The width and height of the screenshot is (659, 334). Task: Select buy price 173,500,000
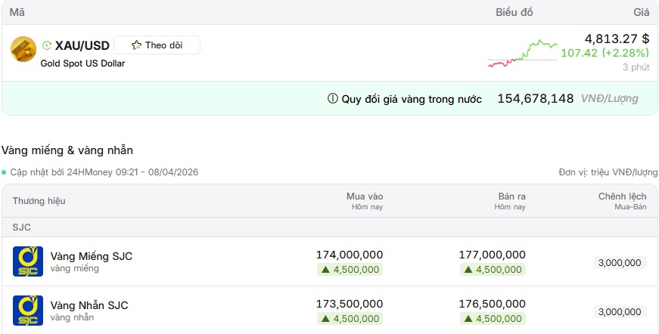click(x=350, y=304)
